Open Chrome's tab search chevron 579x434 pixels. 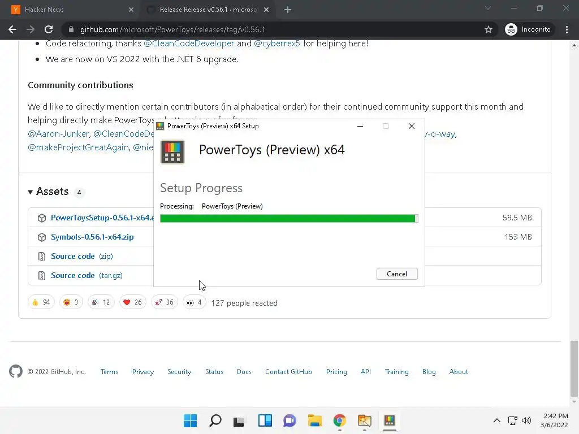tap(488, 8)
